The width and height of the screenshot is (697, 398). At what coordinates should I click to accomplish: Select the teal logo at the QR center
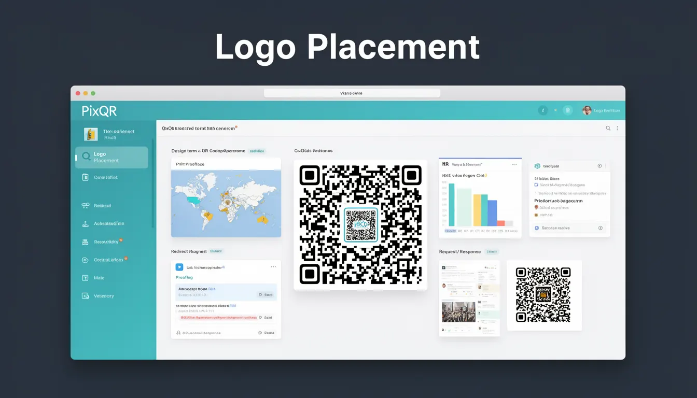click(x=360, y=225)
